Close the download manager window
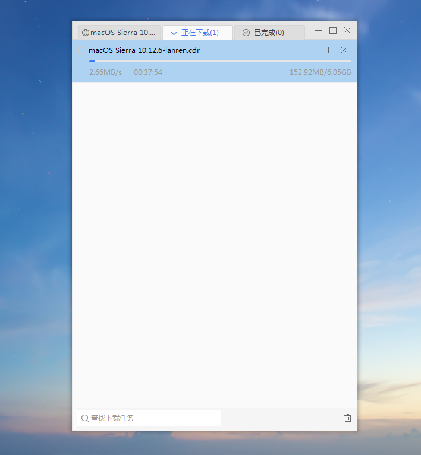The height and width of the screenshot is (455, 421). pos(347,30)
